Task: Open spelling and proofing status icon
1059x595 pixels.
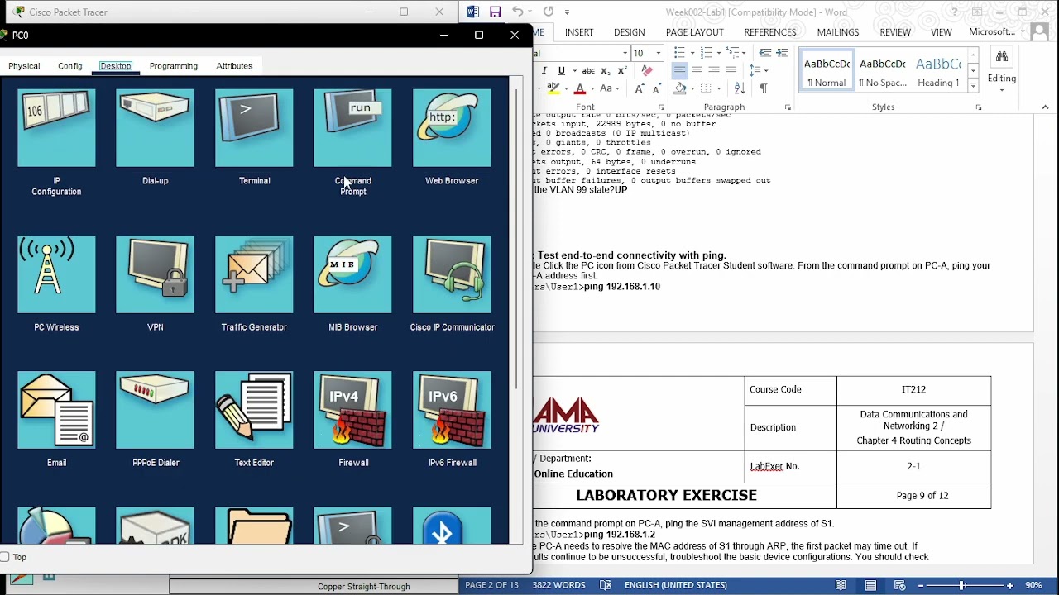Action: pos(606,585)
